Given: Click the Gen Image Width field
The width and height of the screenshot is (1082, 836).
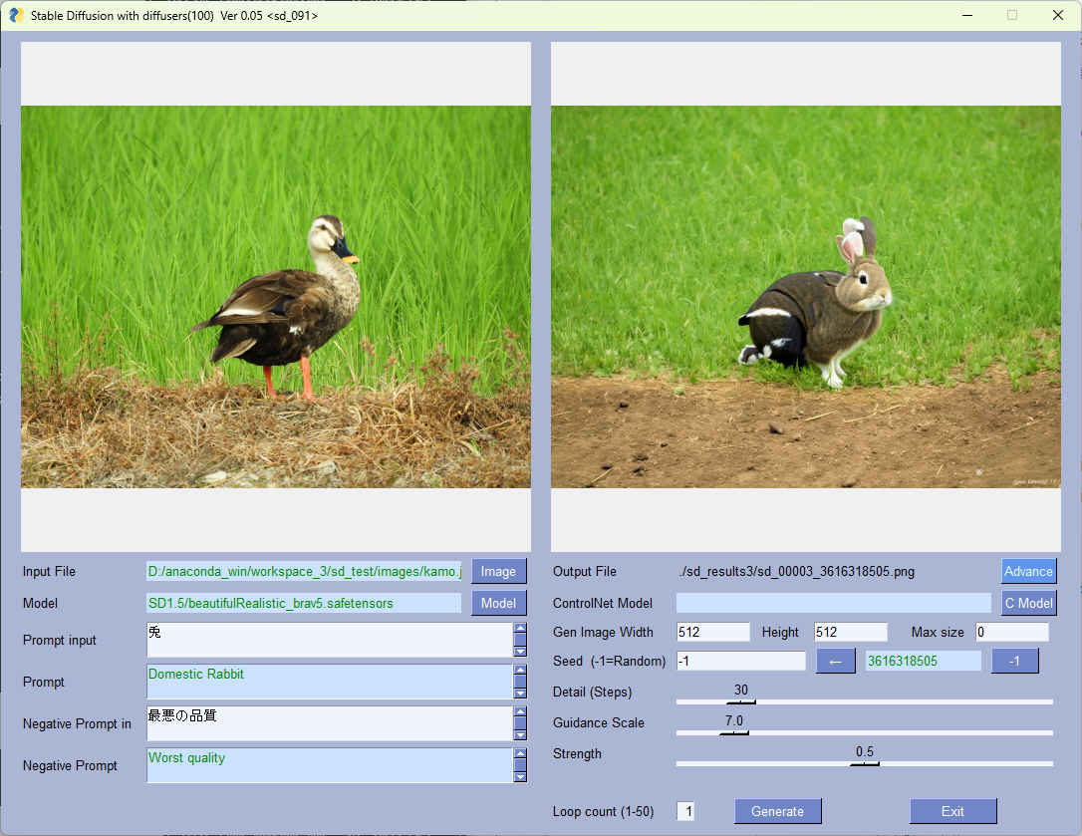Looking at the screenshot, I should [712, 632].
